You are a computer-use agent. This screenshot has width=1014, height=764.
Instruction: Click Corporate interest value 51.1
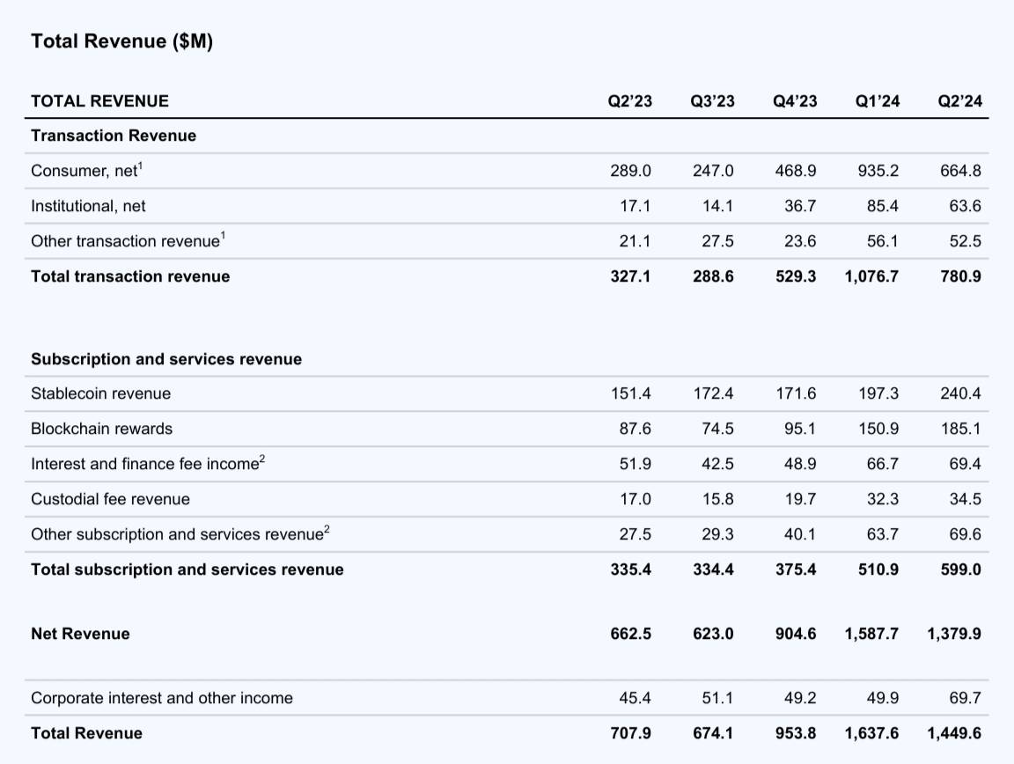[x=718, y=698]
